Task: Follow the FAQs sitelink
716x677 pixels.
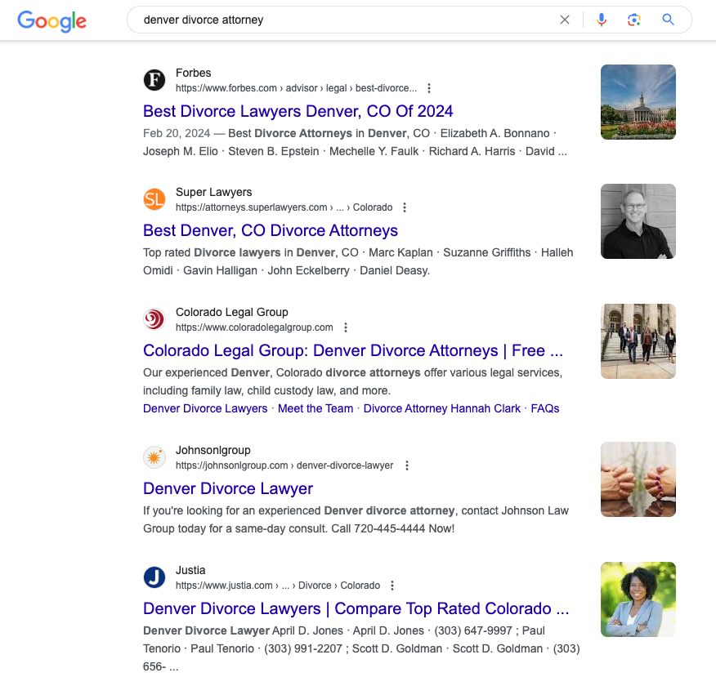Action: 544,409
